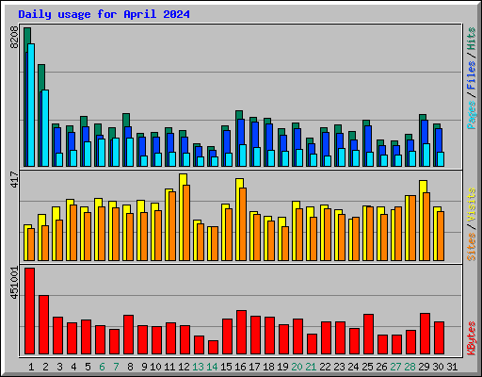482x377 pixels.
Task: Click green weekend day label 28
Action: click(x=410, y=367)
